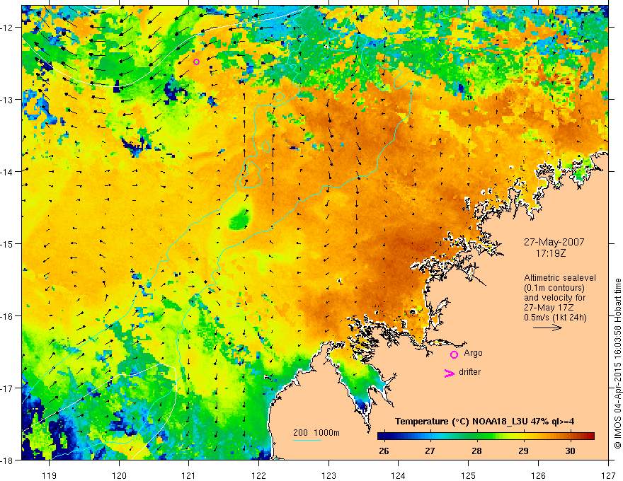Screen dimensions: 623x481
Task: Click the time text 17:19Z
Action: pyautogui.click(x=550, y=253)
